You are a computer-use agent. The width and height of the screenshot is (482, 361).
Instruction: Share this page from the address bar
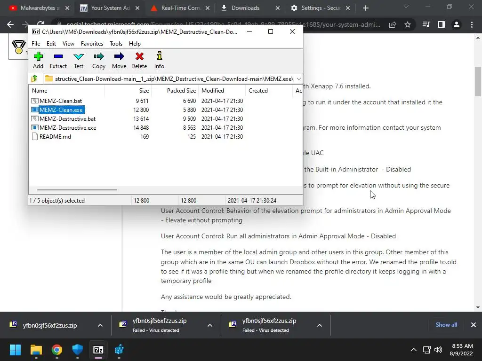click(x=393, y=24)
